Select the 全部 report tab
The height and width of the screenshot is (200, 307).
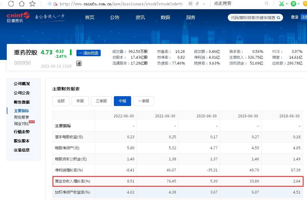tap(61, 101)
